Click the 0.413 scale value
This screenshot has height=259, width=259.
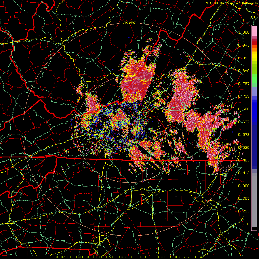click(244, 173)
